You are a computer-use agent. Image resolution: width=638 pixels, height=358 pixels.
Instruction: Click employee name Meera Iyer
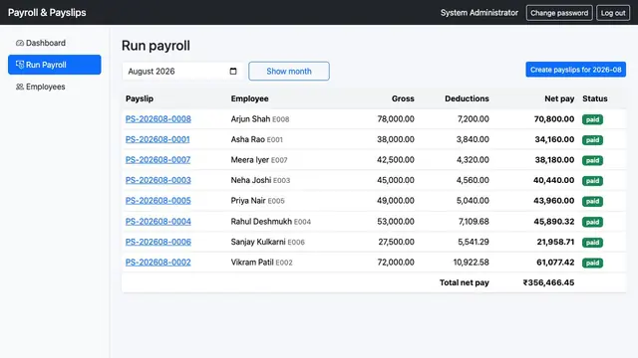(x=250, y=159)
